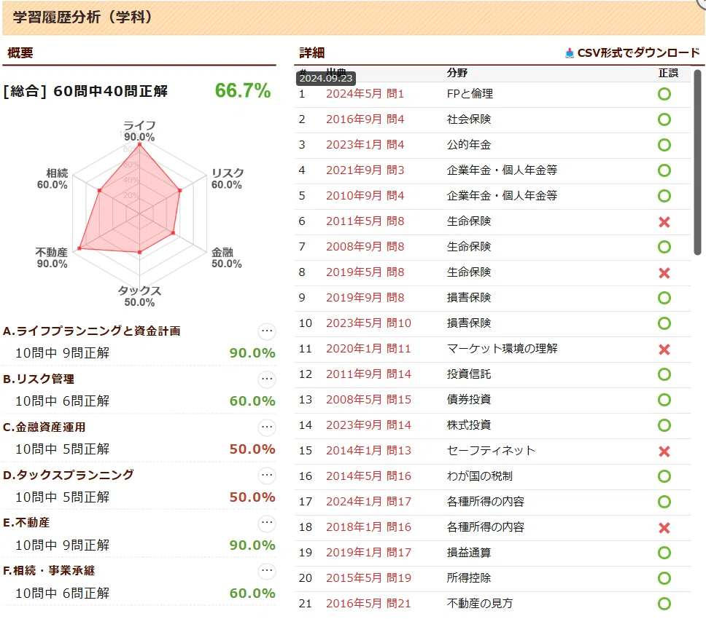Click the wrong mark for セーフティネット
Image resolution: width=706 pixels, height=619 pixels.
click(664, 452)
